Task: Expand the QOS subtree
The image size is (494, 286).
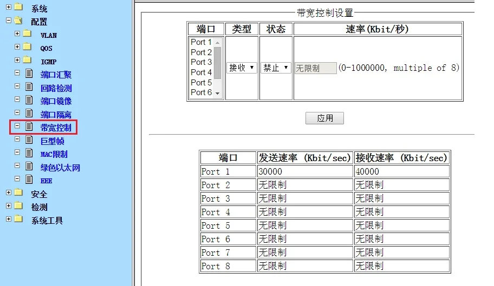Action: point(17,46)
